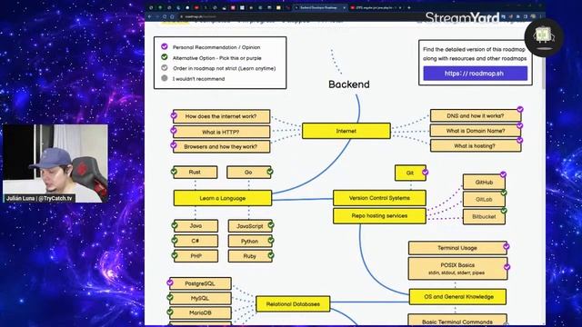This screenshot has height=327, width=582.
Task: Click the green check badge on Go node
Action: [x=270, y=172]
